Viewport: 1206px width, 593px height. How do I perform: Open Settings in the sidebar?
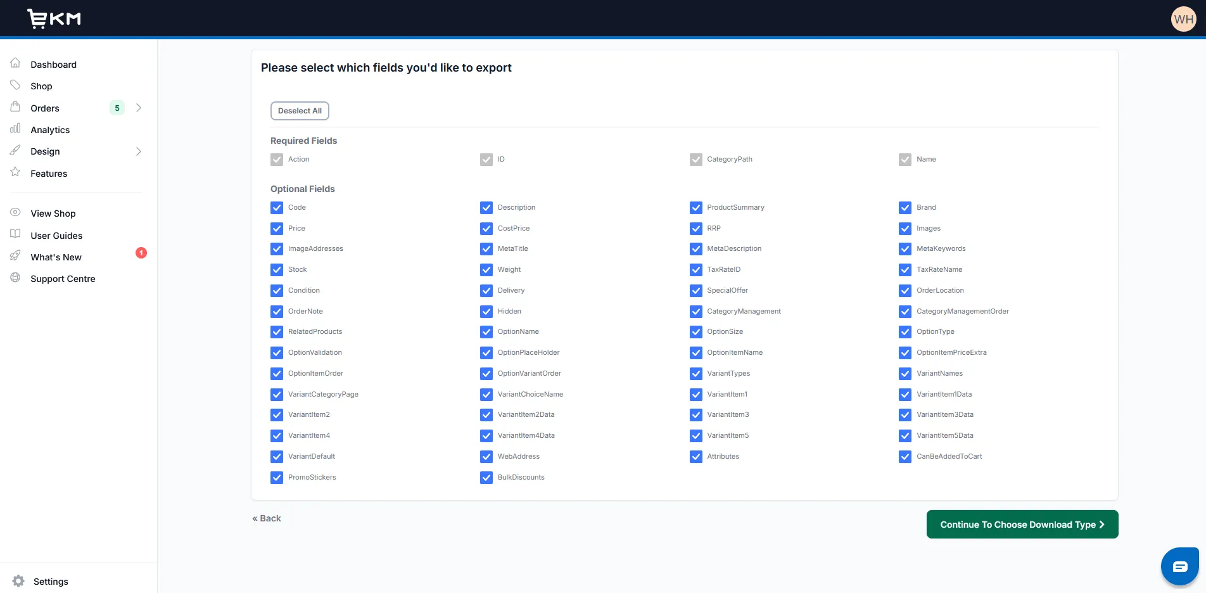(x=51, y=582)
